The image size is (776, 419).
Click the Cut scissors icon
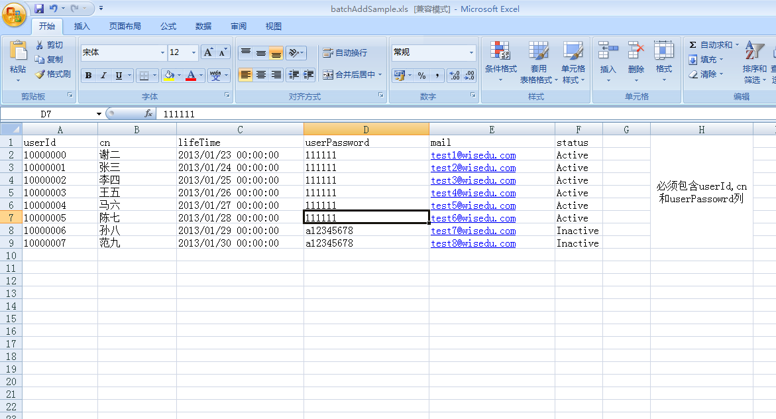(x=40, y=44)
